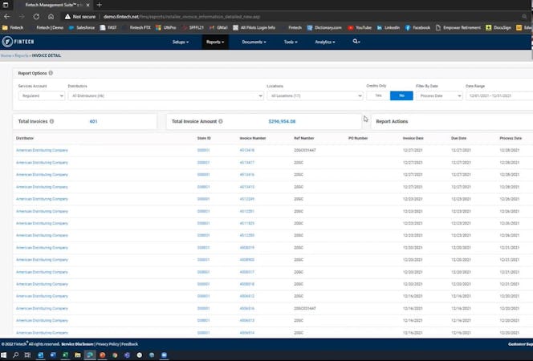
Task: Click the Process Date column header
Action: (x=511, y=138)
